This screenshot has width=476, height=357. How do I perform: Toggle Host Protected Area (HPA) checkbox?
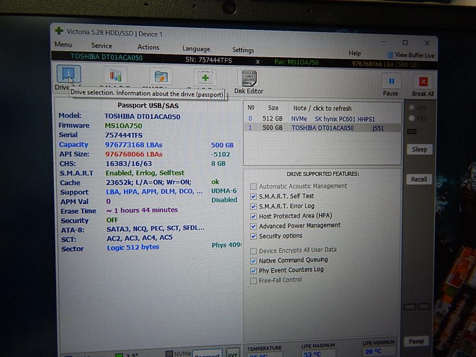[253, 217]
